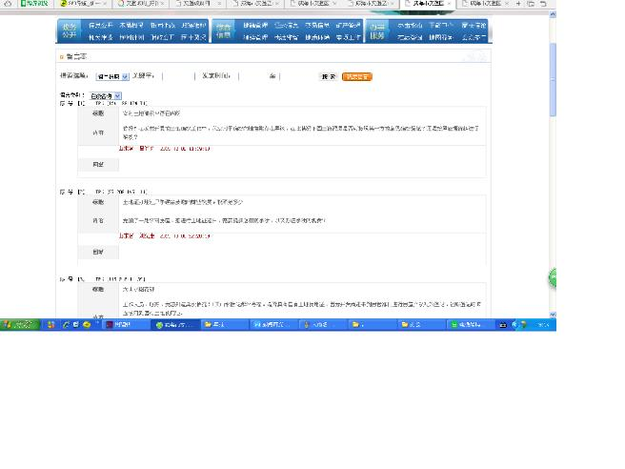Click the gray search button

click(x=328, y=76)
